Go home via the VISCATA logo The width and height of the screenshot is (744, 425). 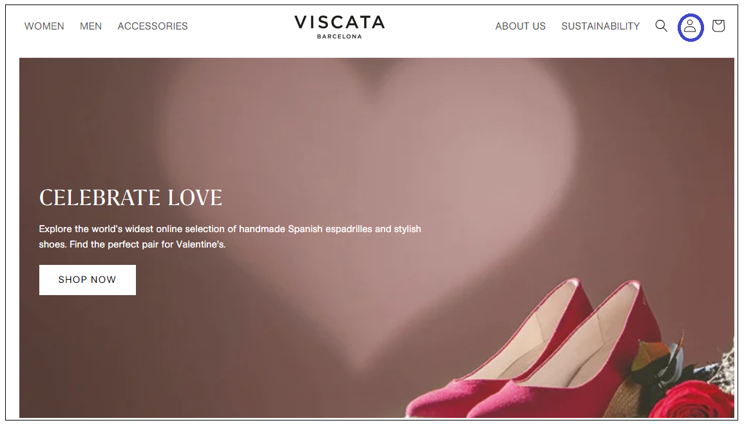coord(339,23)
